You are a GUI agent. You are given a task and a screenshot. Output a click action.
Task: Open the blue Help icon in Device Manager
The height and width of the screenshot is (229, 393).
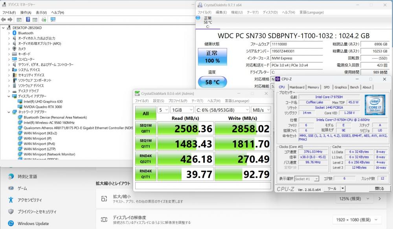click(28, 20)
